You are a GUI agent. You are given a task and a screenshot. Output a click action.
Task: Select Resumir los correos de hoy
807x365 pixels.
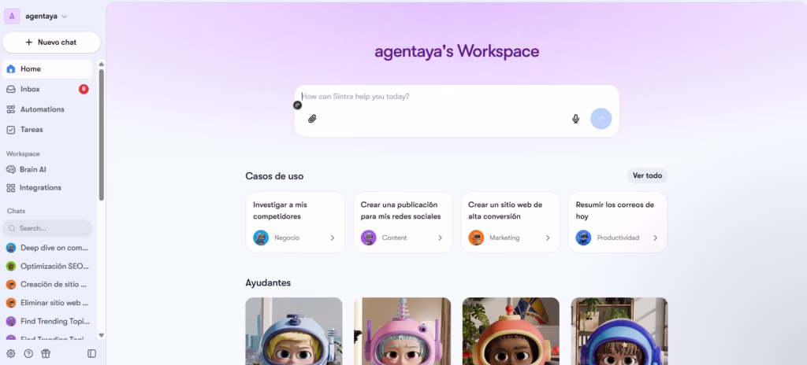pos(618,222)
